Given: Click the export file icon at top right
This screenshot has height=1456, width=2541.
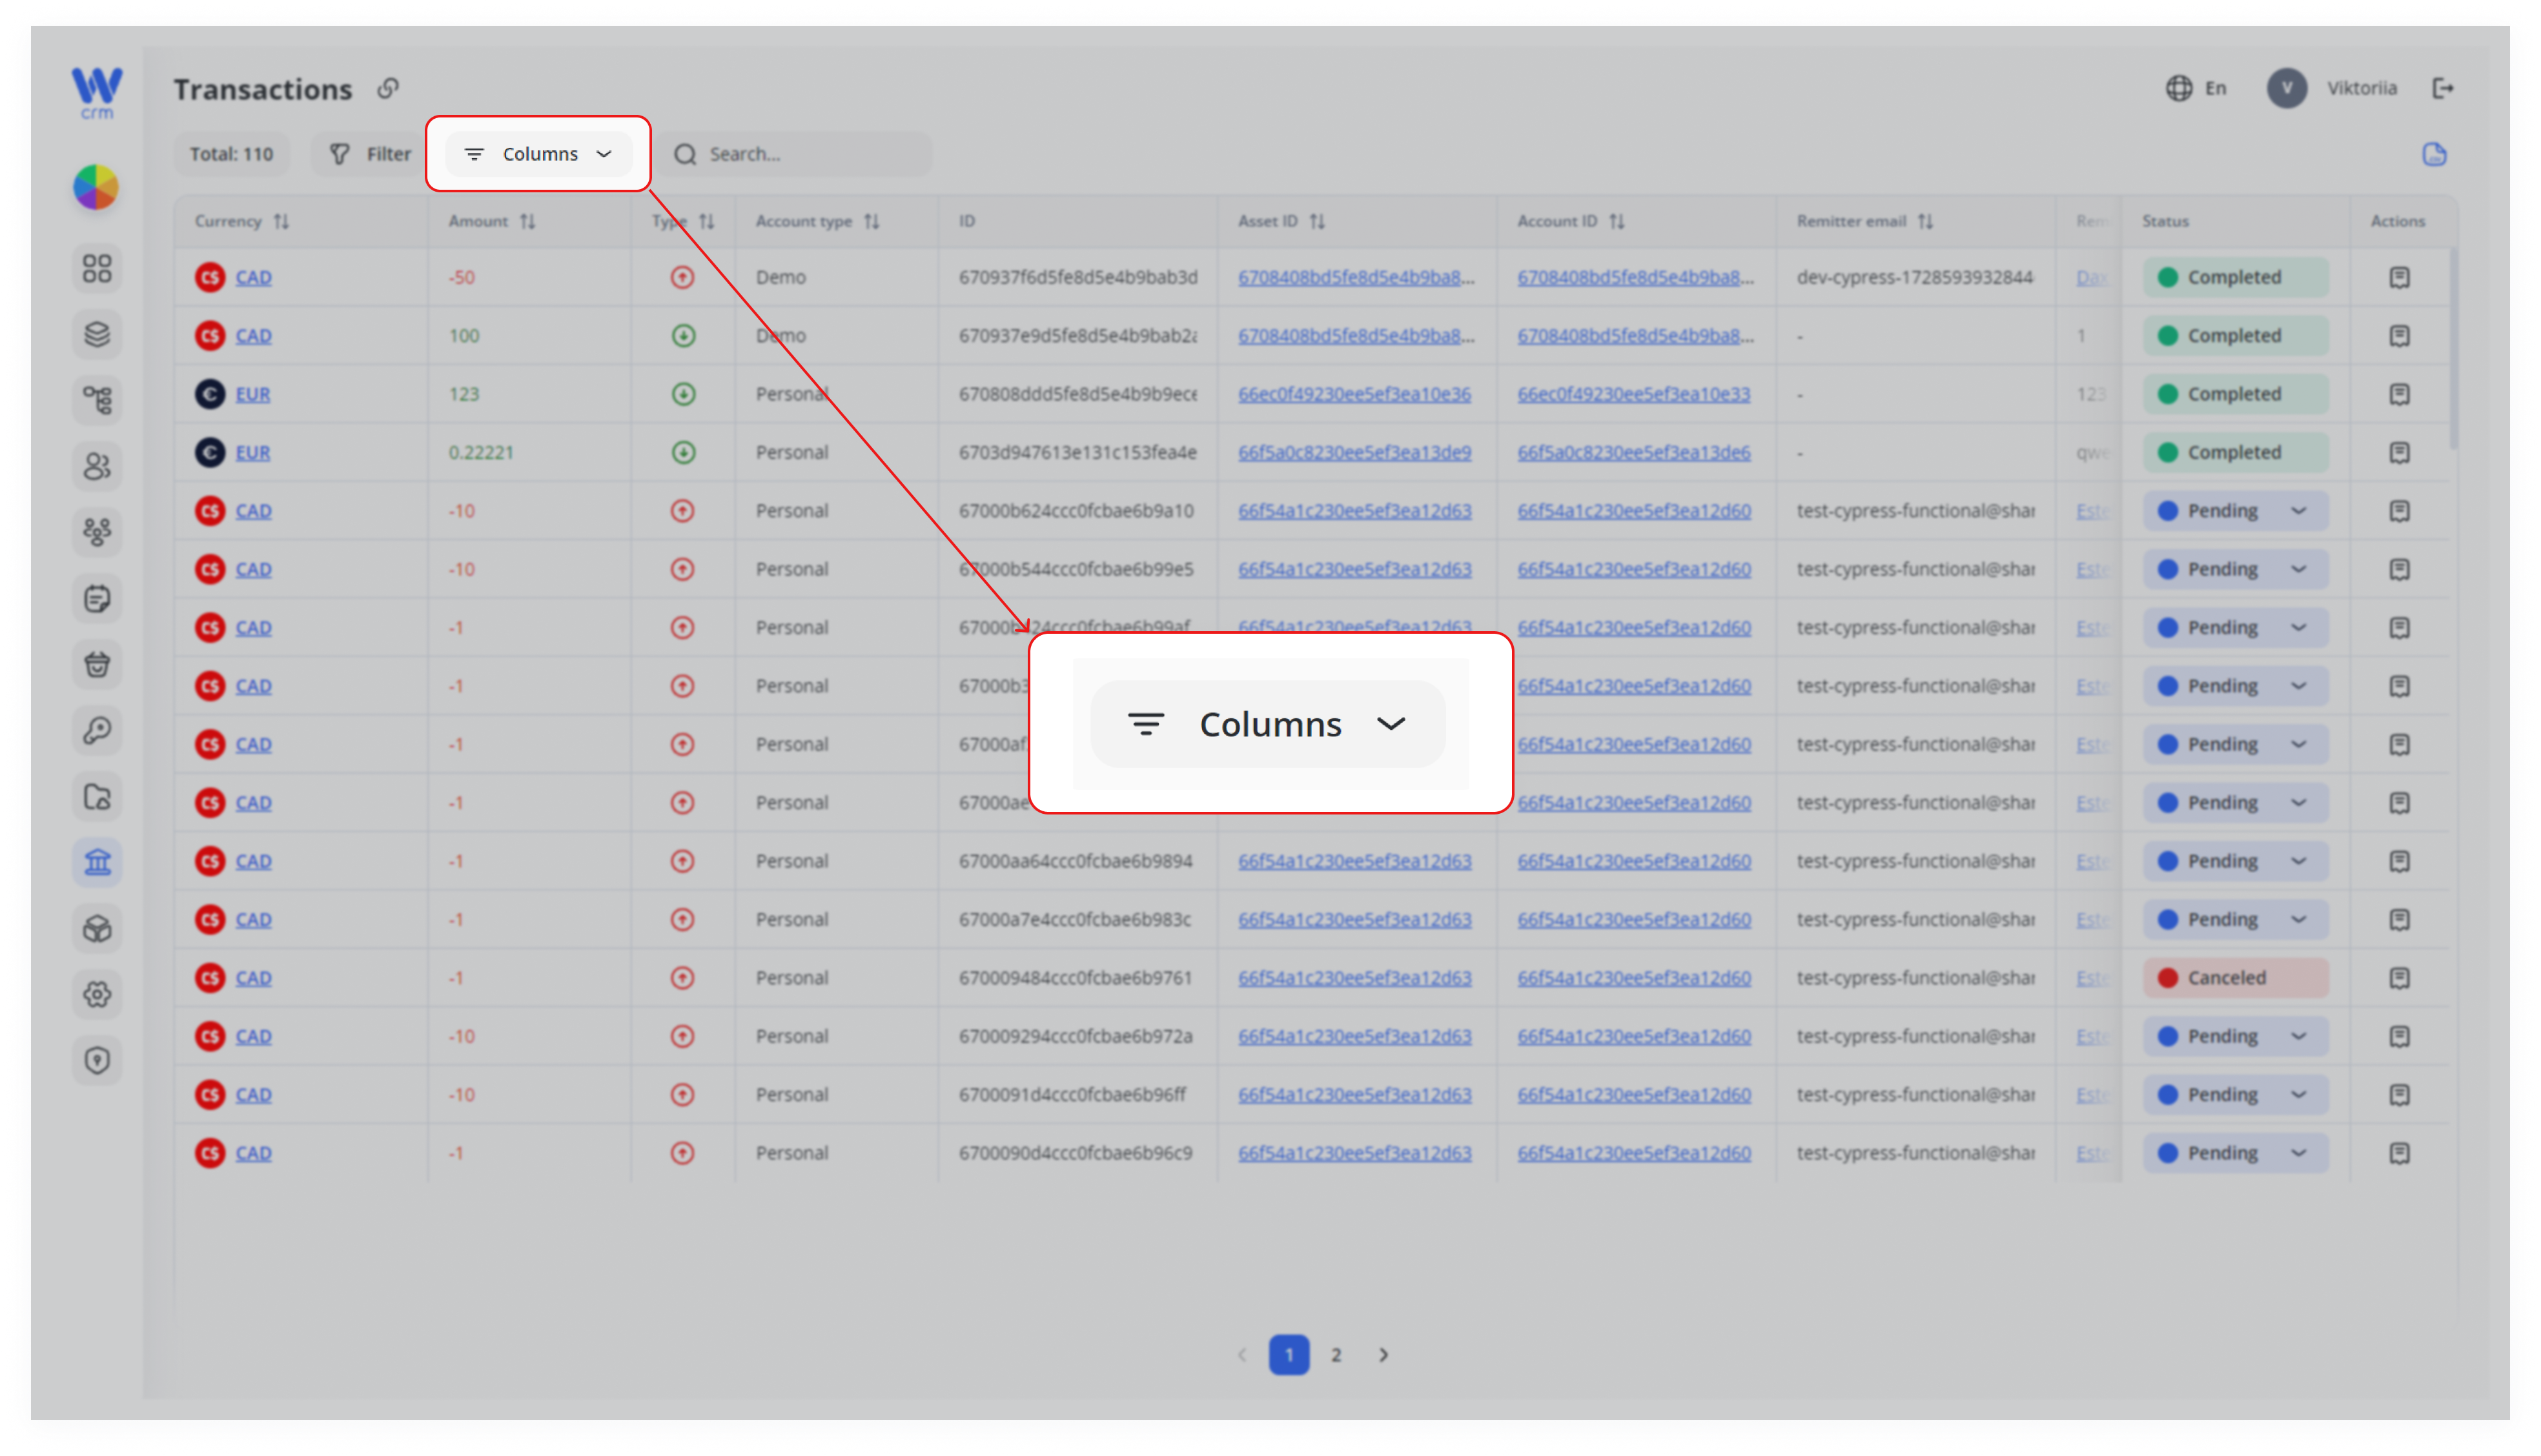Looking at the screenshot, I should 2434,154.
